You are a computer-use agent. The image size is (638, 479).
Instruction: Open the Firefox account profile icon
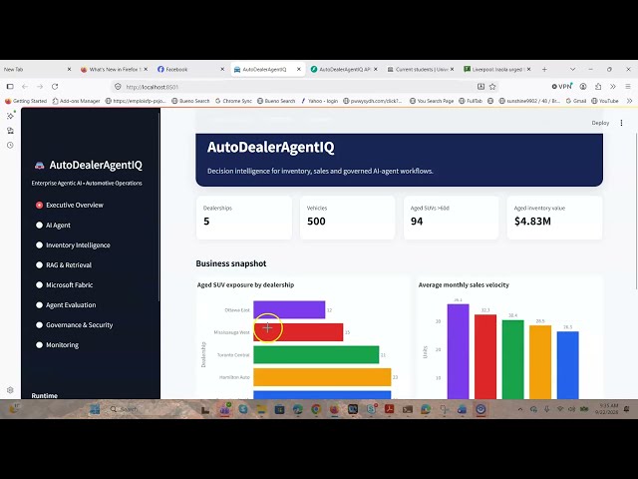[583, 87]
